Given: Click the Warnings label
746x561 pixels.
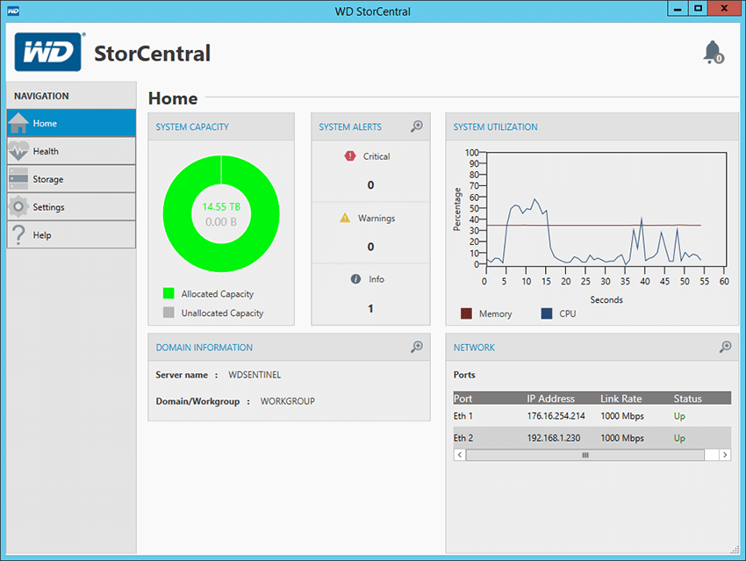Looking at the screenshot, I should 377,218.
